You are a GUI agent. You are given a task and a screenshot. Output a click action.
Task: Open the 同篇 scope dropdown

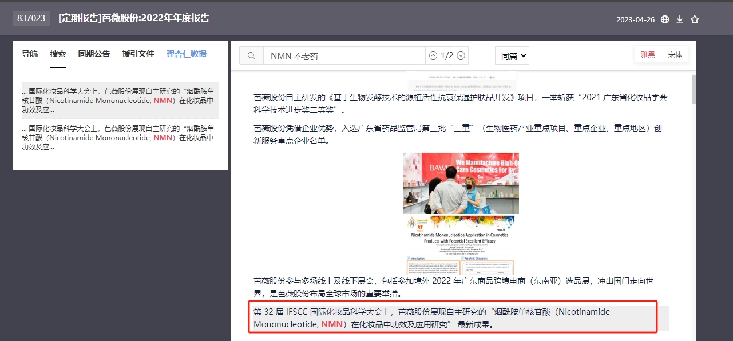(512, 55)
